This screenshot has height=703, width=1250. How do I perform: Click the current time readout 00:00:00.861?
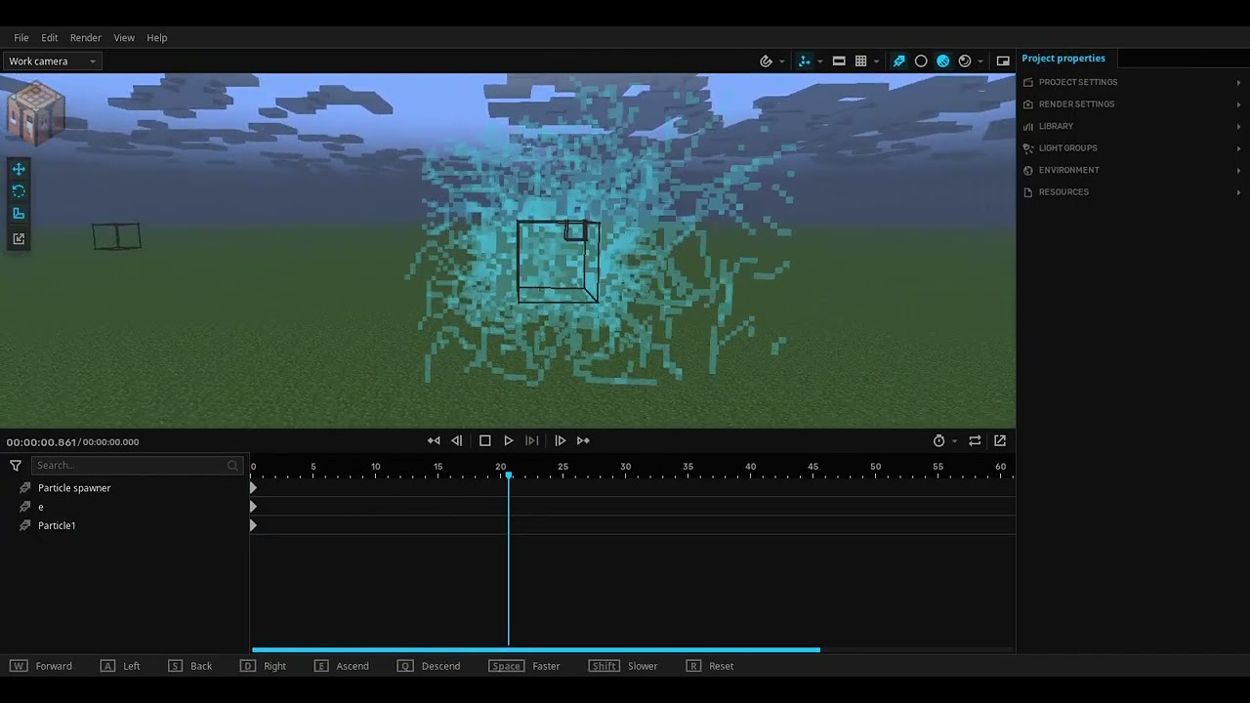tap(41, 442)
